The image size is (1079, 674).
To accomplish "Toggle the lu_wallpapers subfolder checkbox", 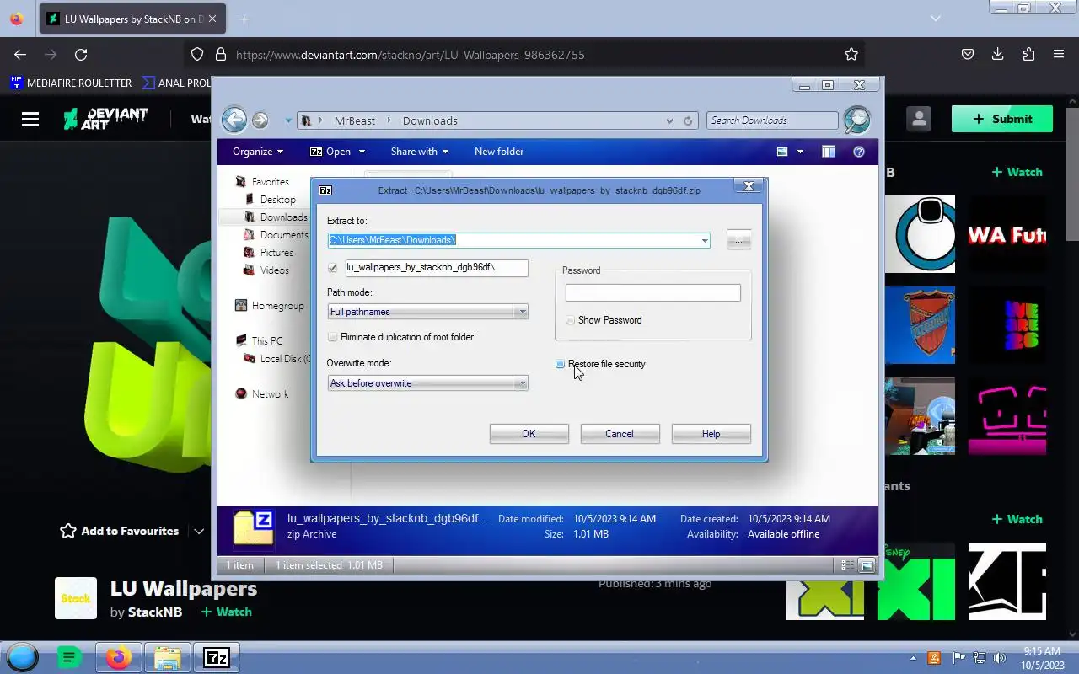I will 333,268.
